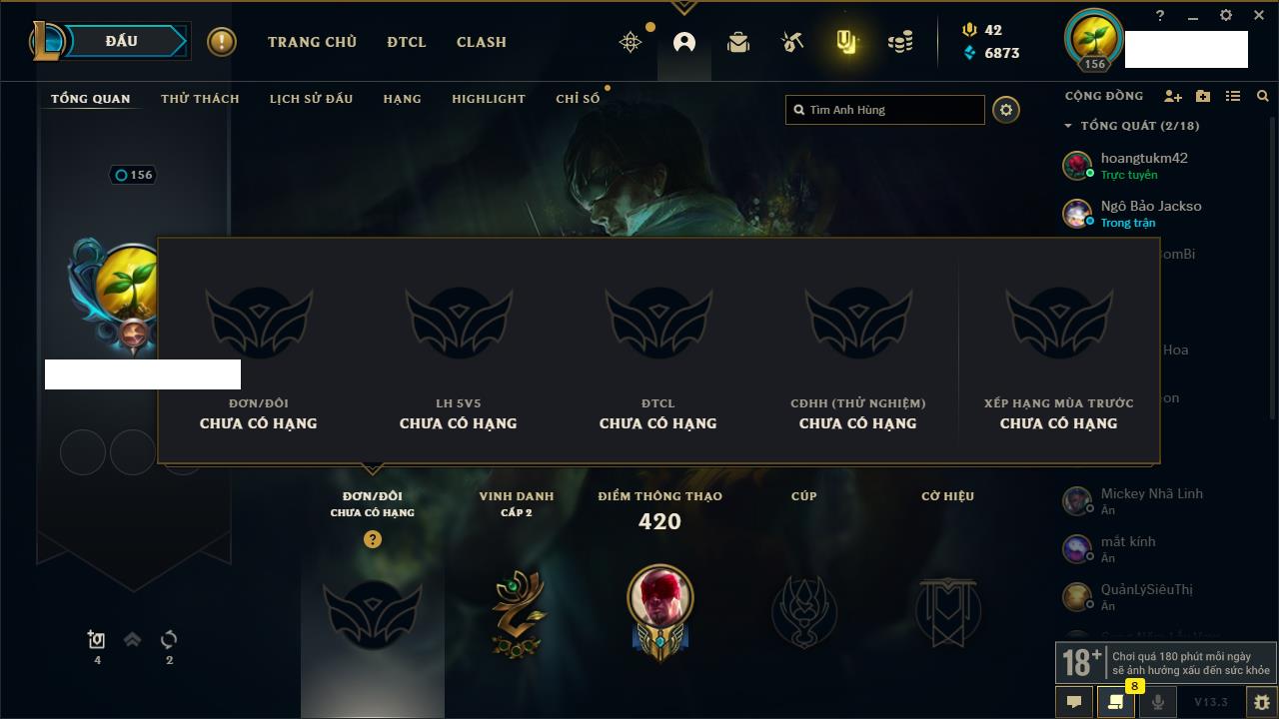Click the Tìm Anh Hùng search field
The height and width of the screenshot is (719, 1279).
pos(885,110)
